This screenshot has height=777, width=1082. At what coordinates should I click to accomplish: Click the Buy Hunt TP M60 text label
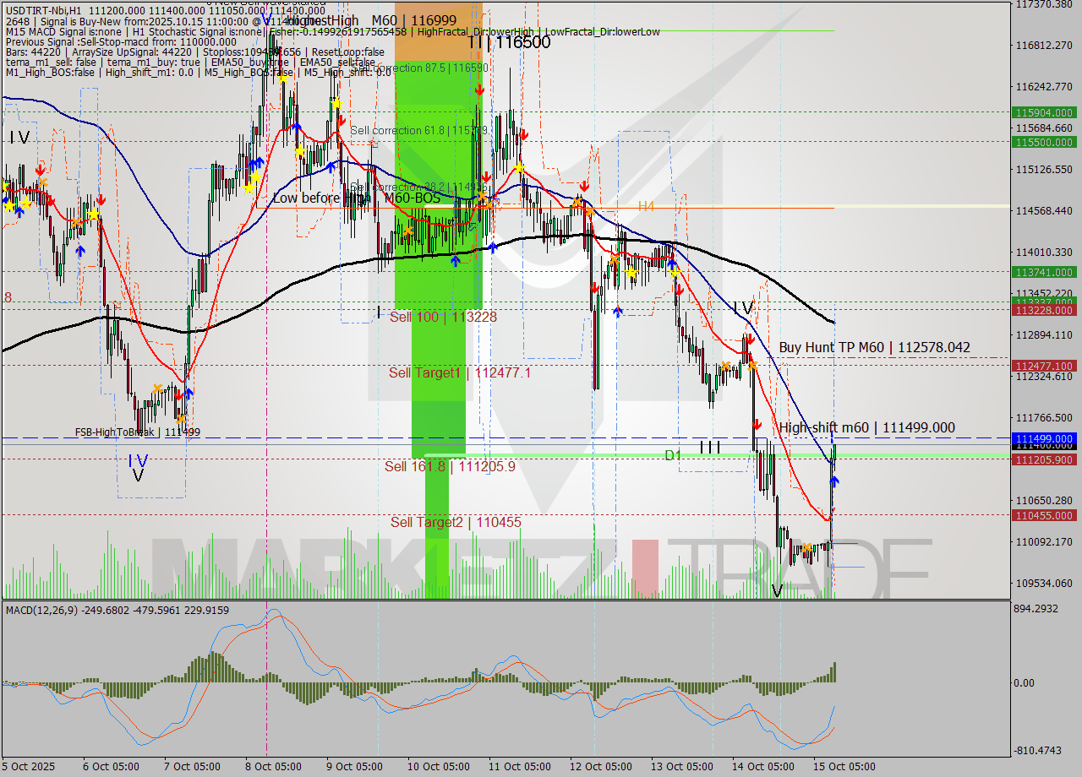(875, 347)
